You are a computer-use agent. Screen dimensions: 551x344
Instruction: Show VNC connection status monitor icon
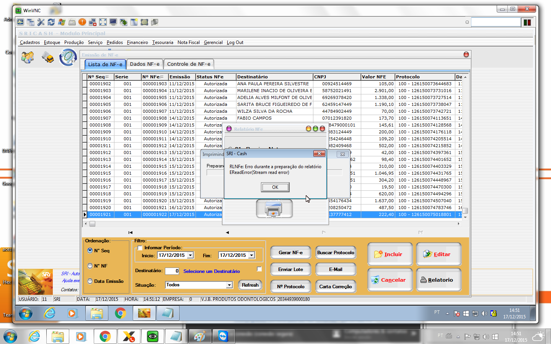pos(20,22)
